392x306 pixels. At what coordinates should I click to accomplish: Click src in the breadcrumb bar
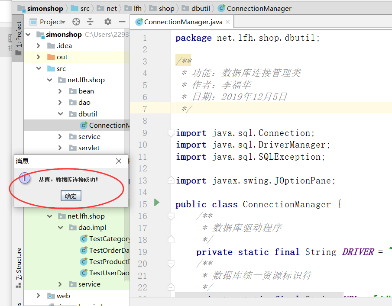point(85,9)
